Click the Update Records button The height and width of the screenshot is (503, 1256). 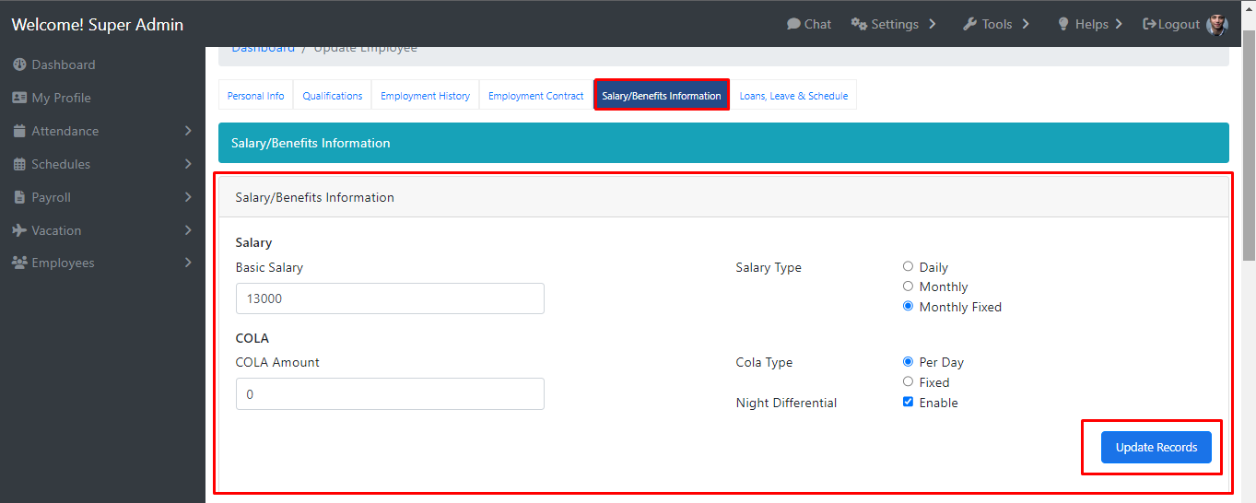tap(1156, 447)
